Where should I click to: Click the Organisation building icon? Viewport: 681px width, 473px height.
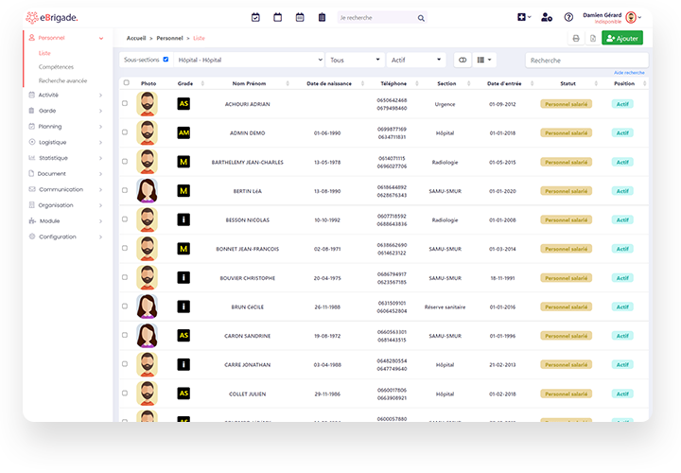pos(31,204)
